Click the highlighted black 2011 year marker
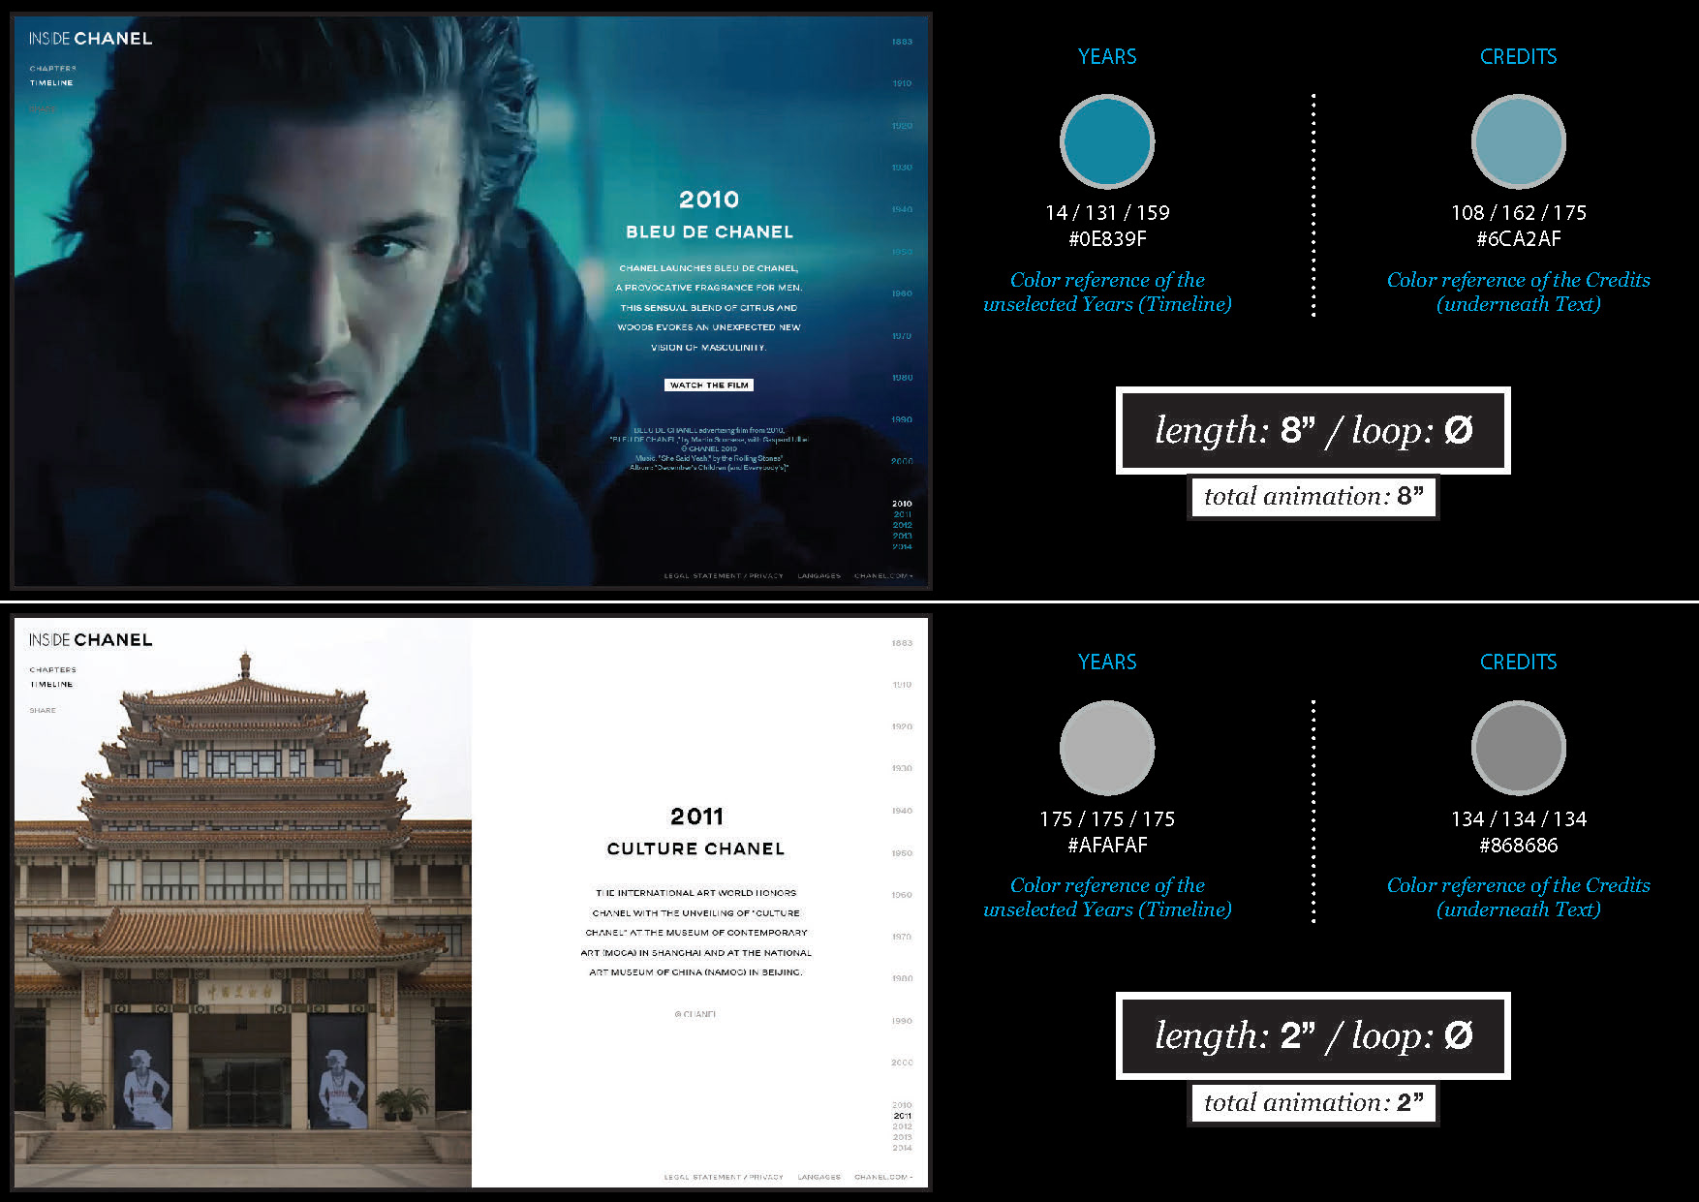 [x=902, y=1116]
